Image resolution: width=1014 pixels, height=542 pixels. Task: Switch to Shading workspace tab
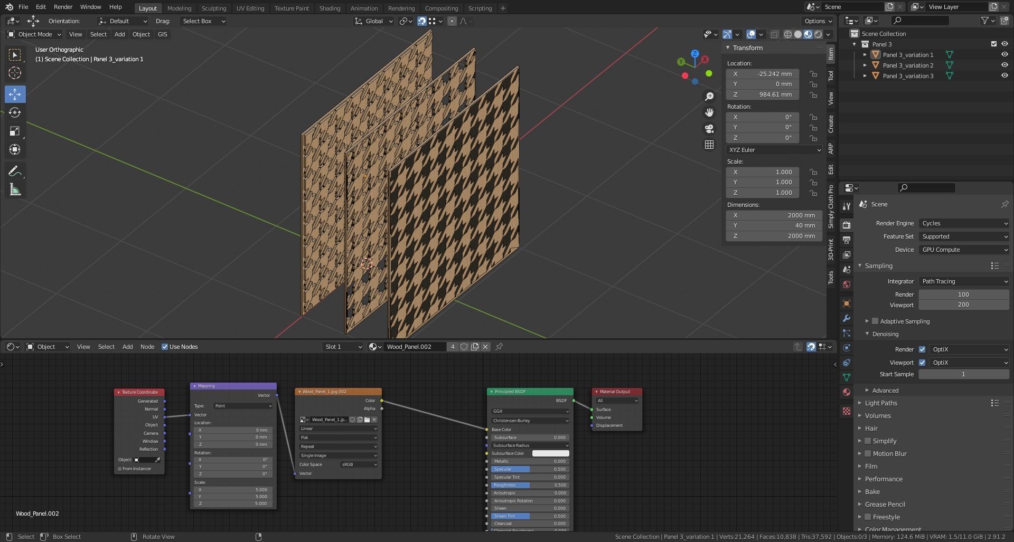pos(330,8)
